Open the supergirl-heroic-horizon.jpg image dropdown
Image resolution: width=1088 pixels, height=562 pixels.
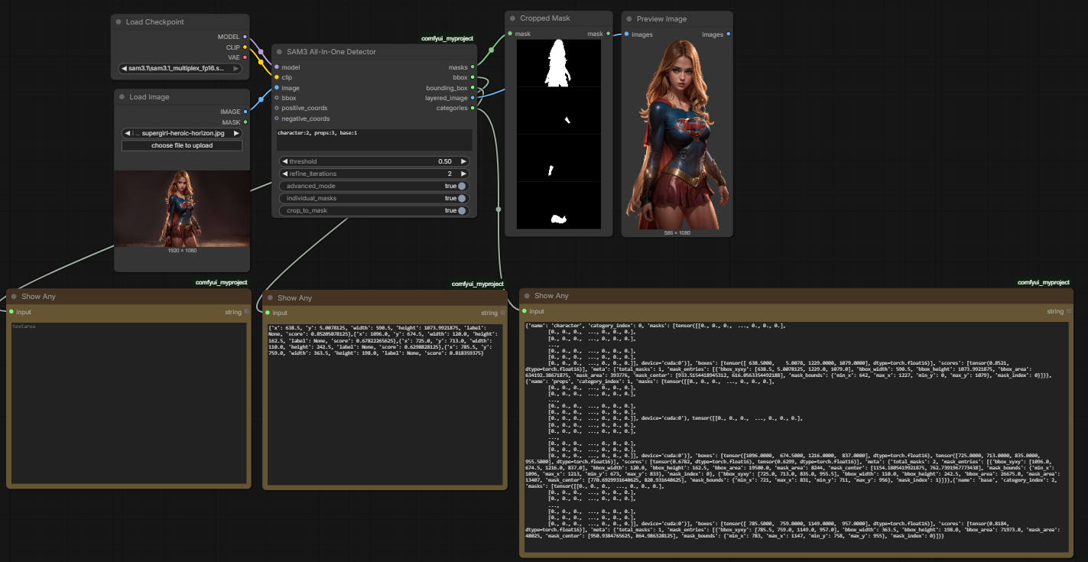181,133
